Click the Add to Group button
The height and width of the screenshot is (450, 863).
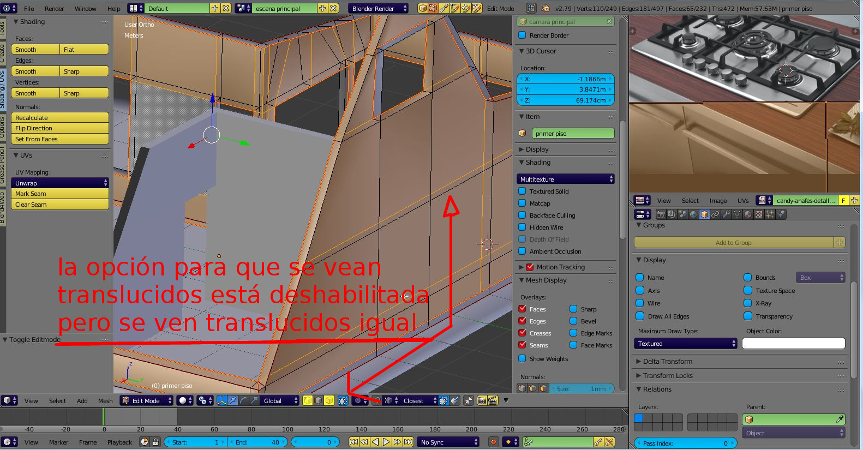(734, 242)
